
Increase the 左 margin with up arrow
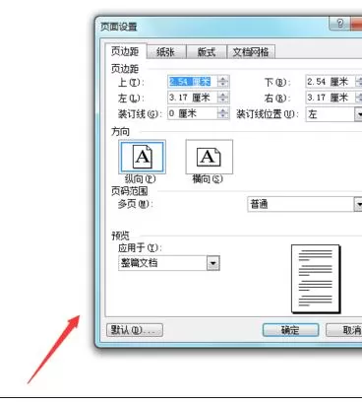[x=223, y=95]
